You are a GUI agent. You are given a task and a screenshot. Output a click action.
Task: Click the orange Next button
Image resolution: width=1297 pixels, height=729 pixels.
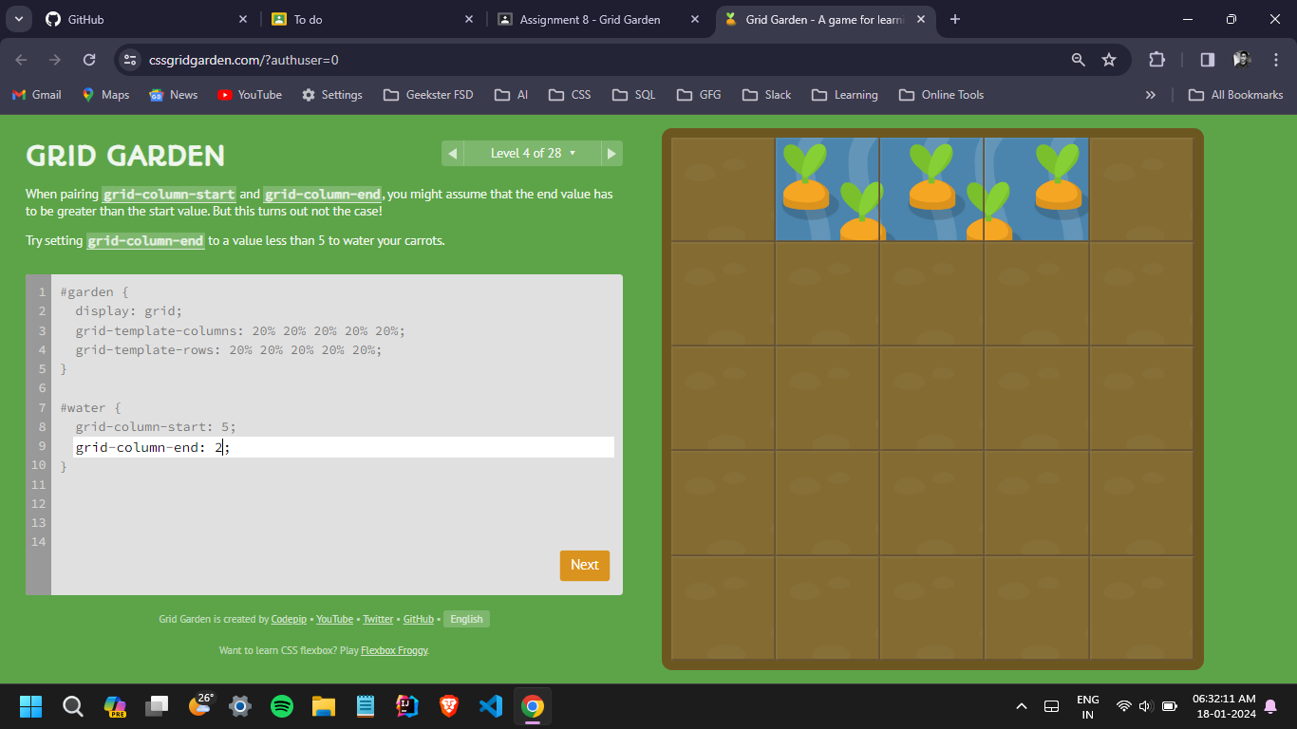[584, 565]
